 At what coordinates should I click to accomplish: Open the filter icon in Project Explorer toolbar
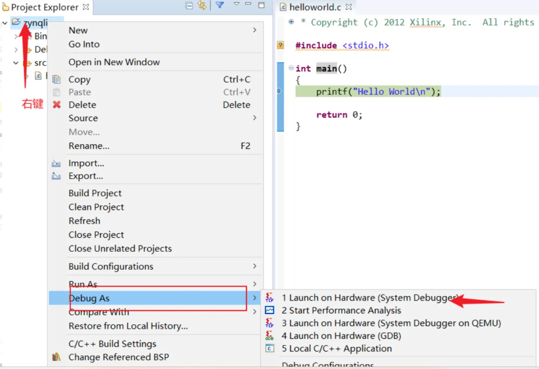point(220,5)
